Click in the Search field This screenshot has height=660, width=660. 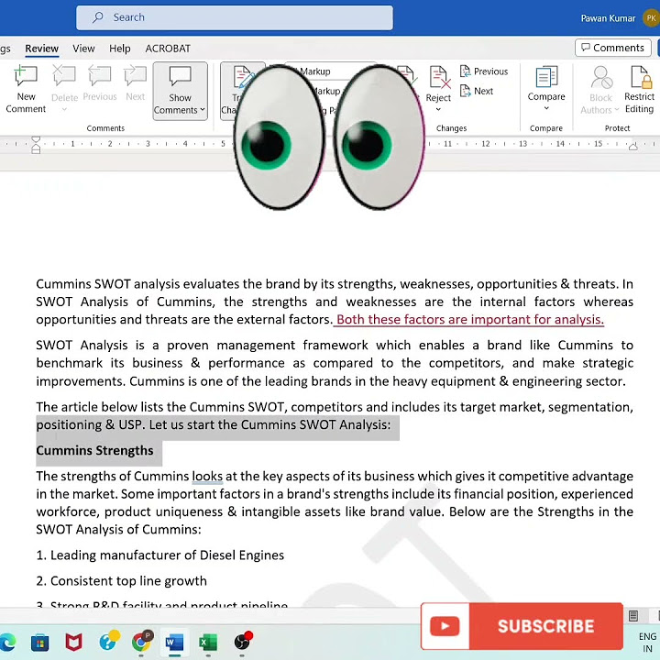point(235,17)
